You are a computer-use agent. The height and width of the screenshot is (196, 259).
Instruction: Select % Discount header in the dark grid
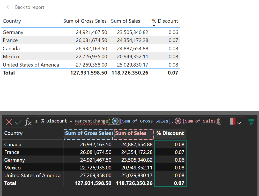point(170,133)
